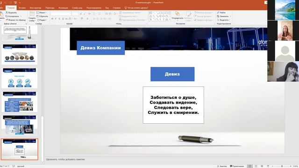Open the Text Direction (Направление текста) menu
299x168 pixels.
click(x=130, y=13)
